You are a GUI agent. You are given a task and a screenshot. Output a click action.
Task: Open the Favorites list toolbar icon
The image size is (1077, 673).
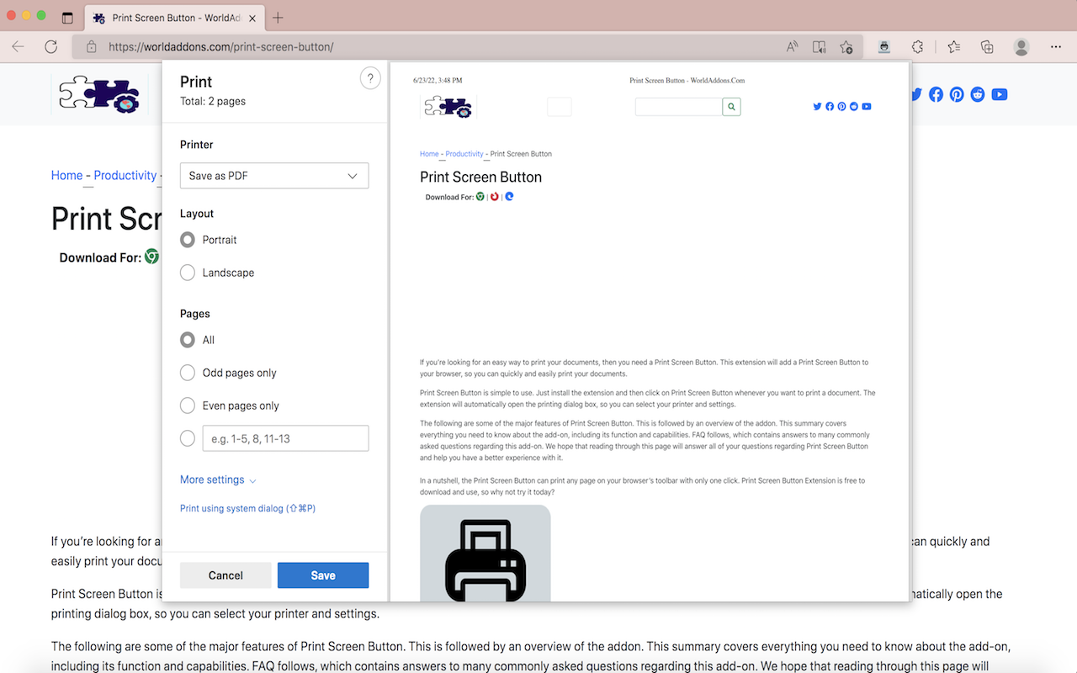pyautogui.click(x=953, y=47)
